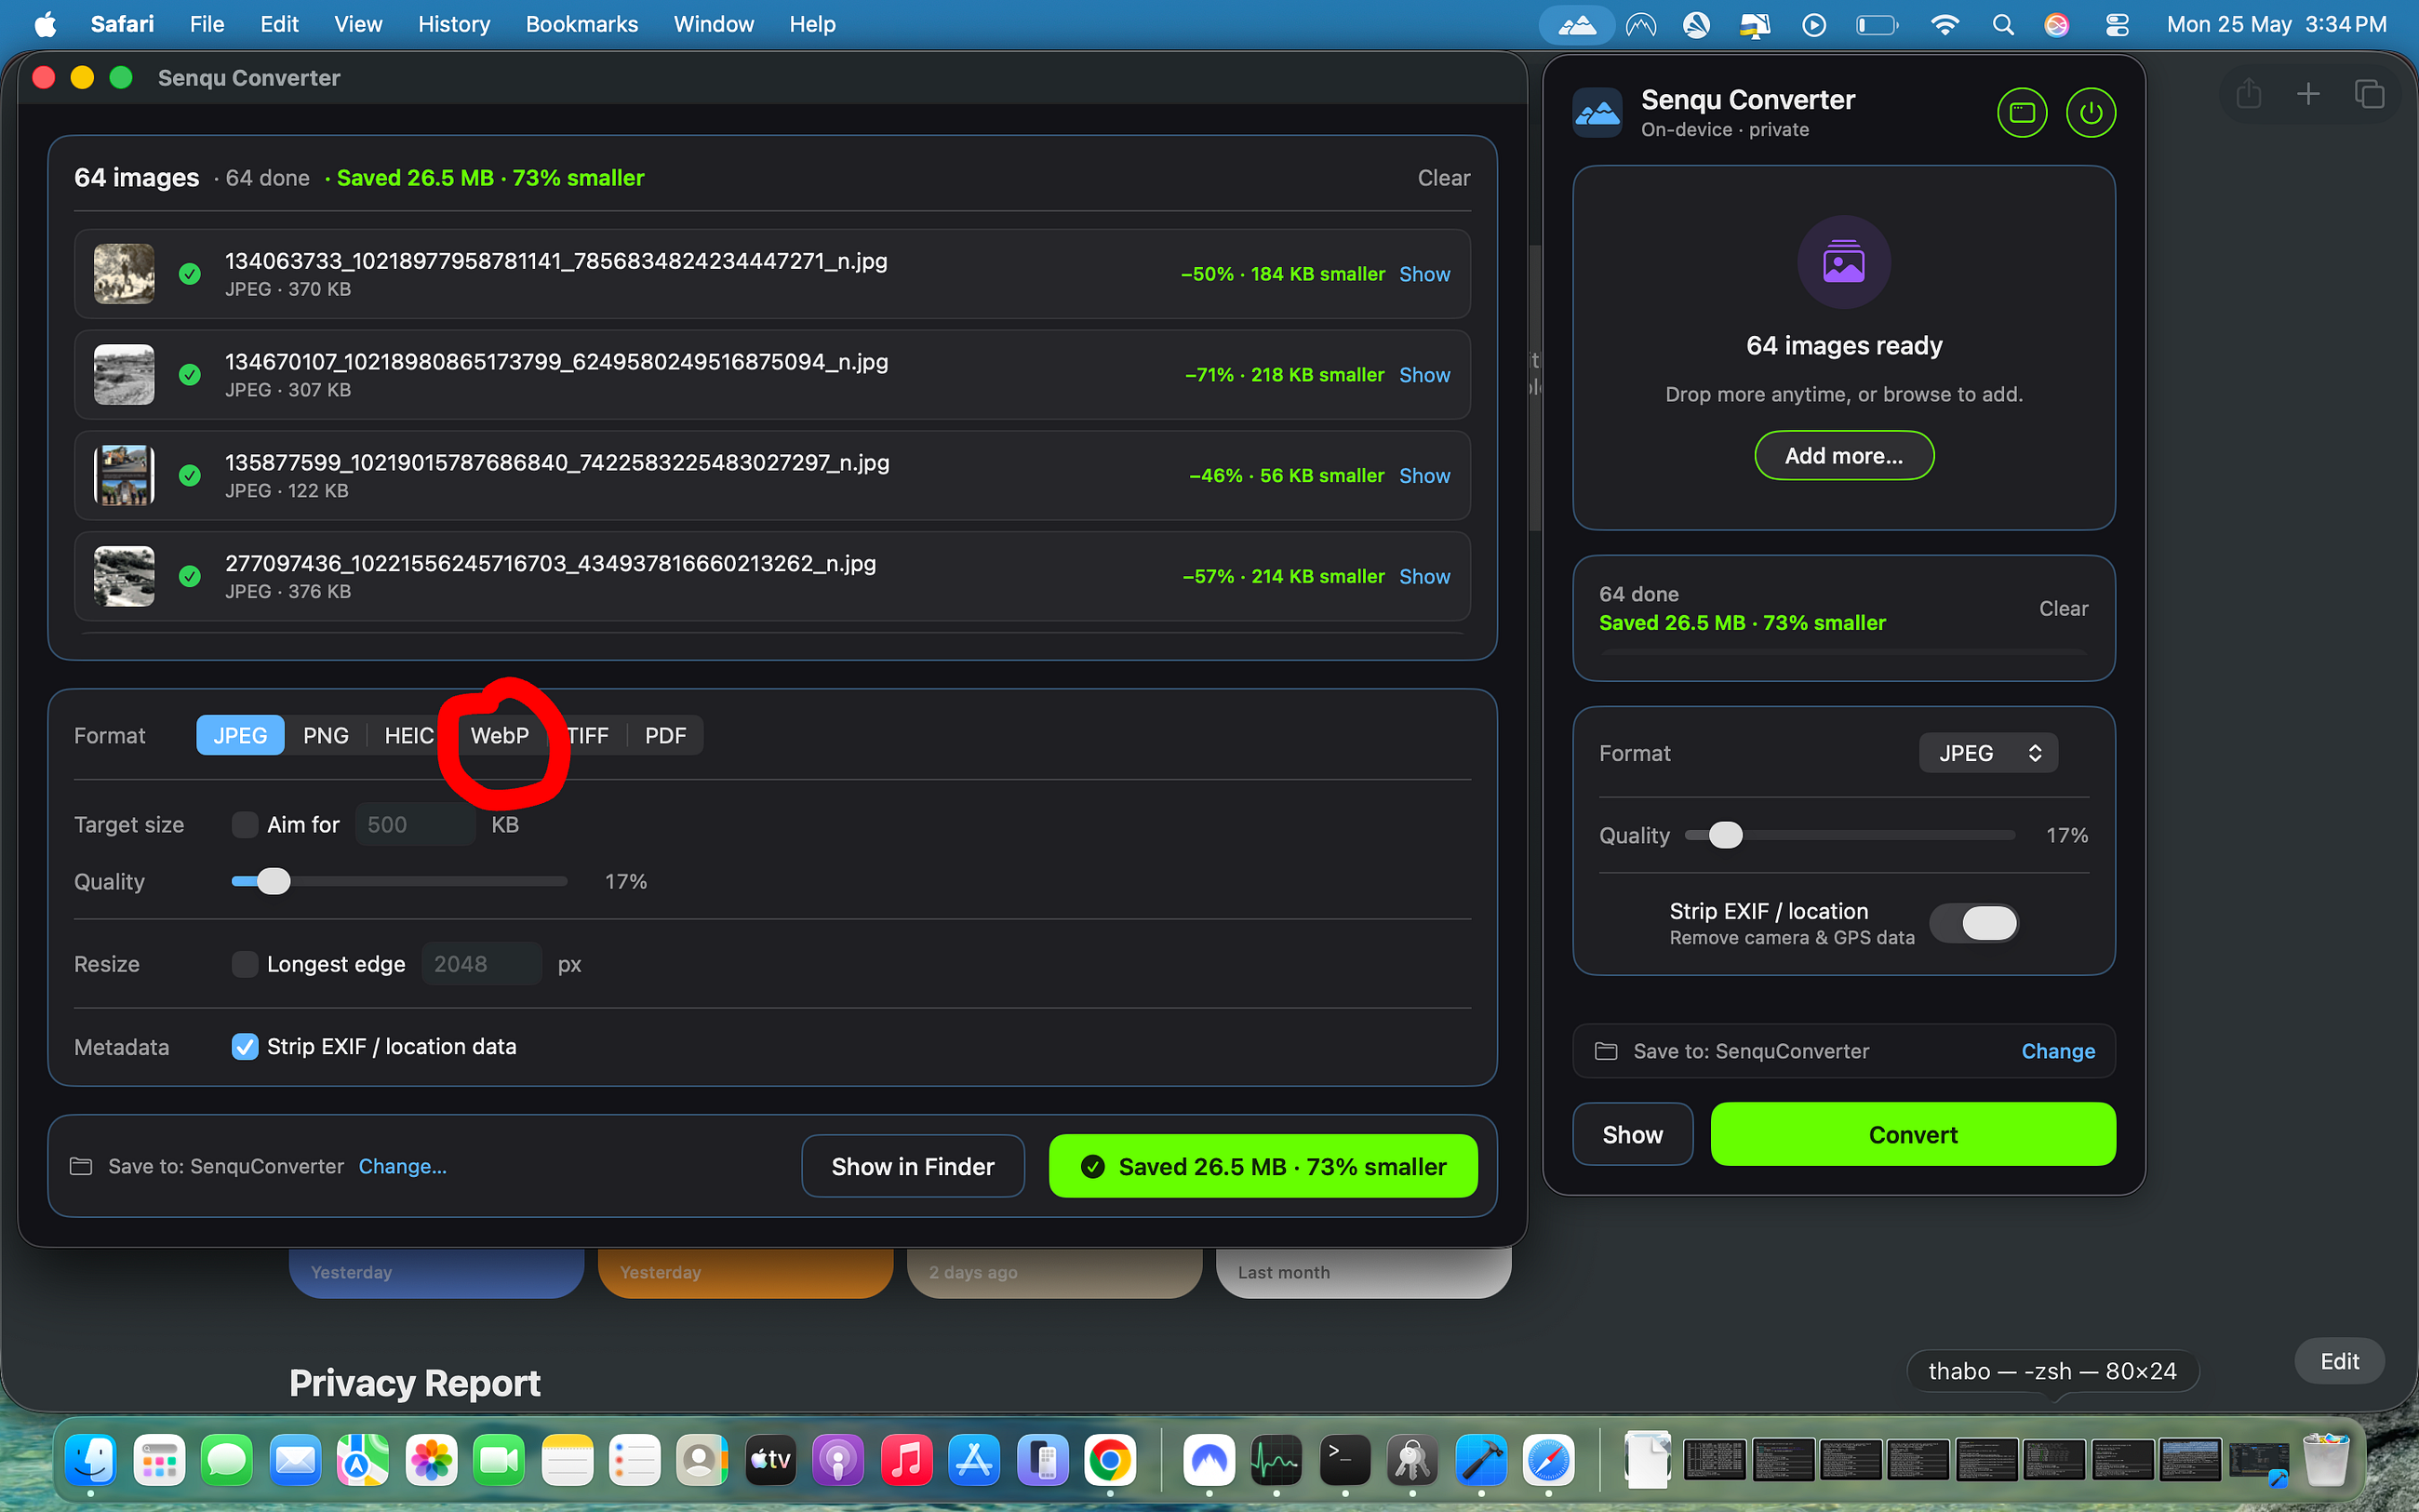The height and width of the screenshot is (1512, 2419).
Task: Open Siri from the menu bar
Action: pos(2056,25)
